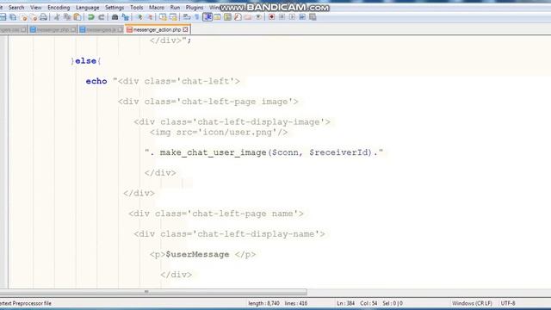Click the 'Col : 54' status field
551x310 pixels.
click(x=368, y=303)
